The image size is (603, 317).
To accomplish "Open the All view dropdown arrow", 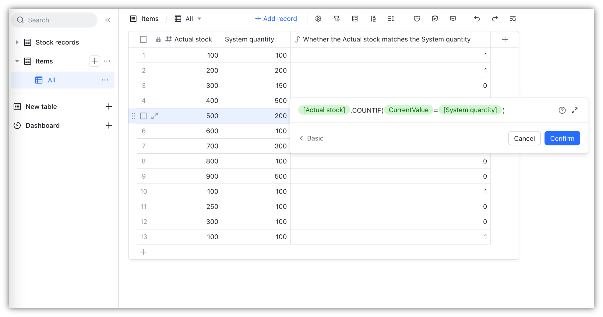I will [x=199, y=19].
